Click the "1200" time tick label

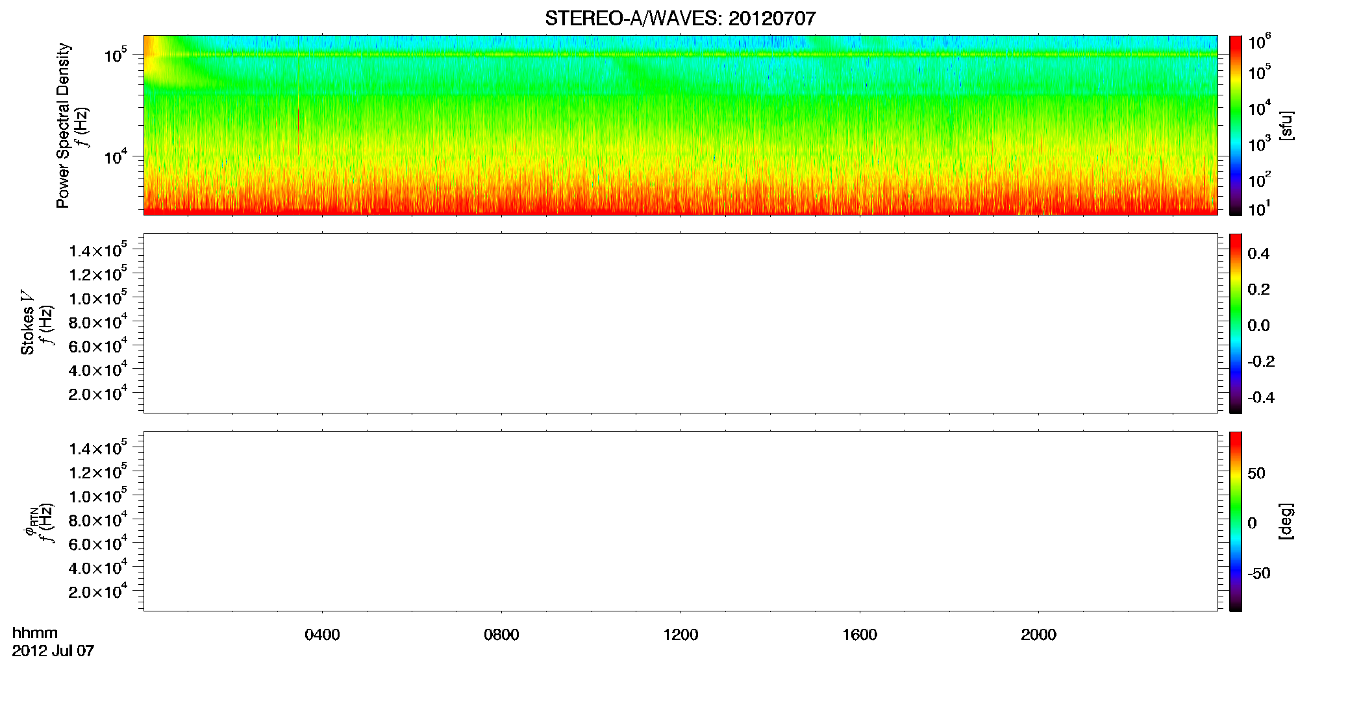click(680, 635)
